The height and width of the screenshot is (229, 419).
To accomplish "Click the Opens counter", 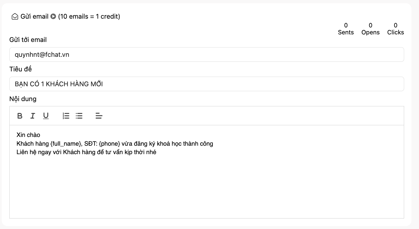I will point(370,29).
